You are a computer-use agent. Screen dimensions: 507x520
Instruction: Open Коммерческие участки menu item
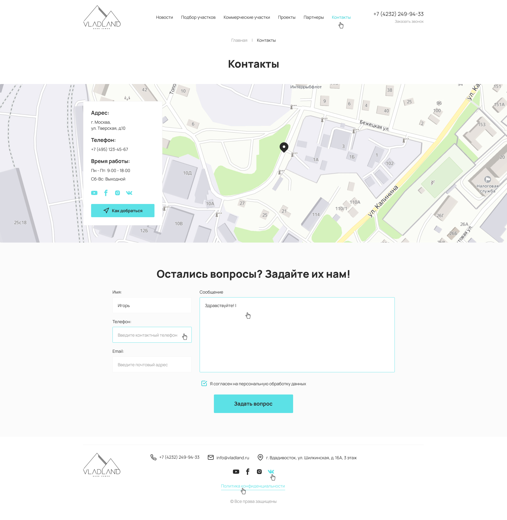247,17
